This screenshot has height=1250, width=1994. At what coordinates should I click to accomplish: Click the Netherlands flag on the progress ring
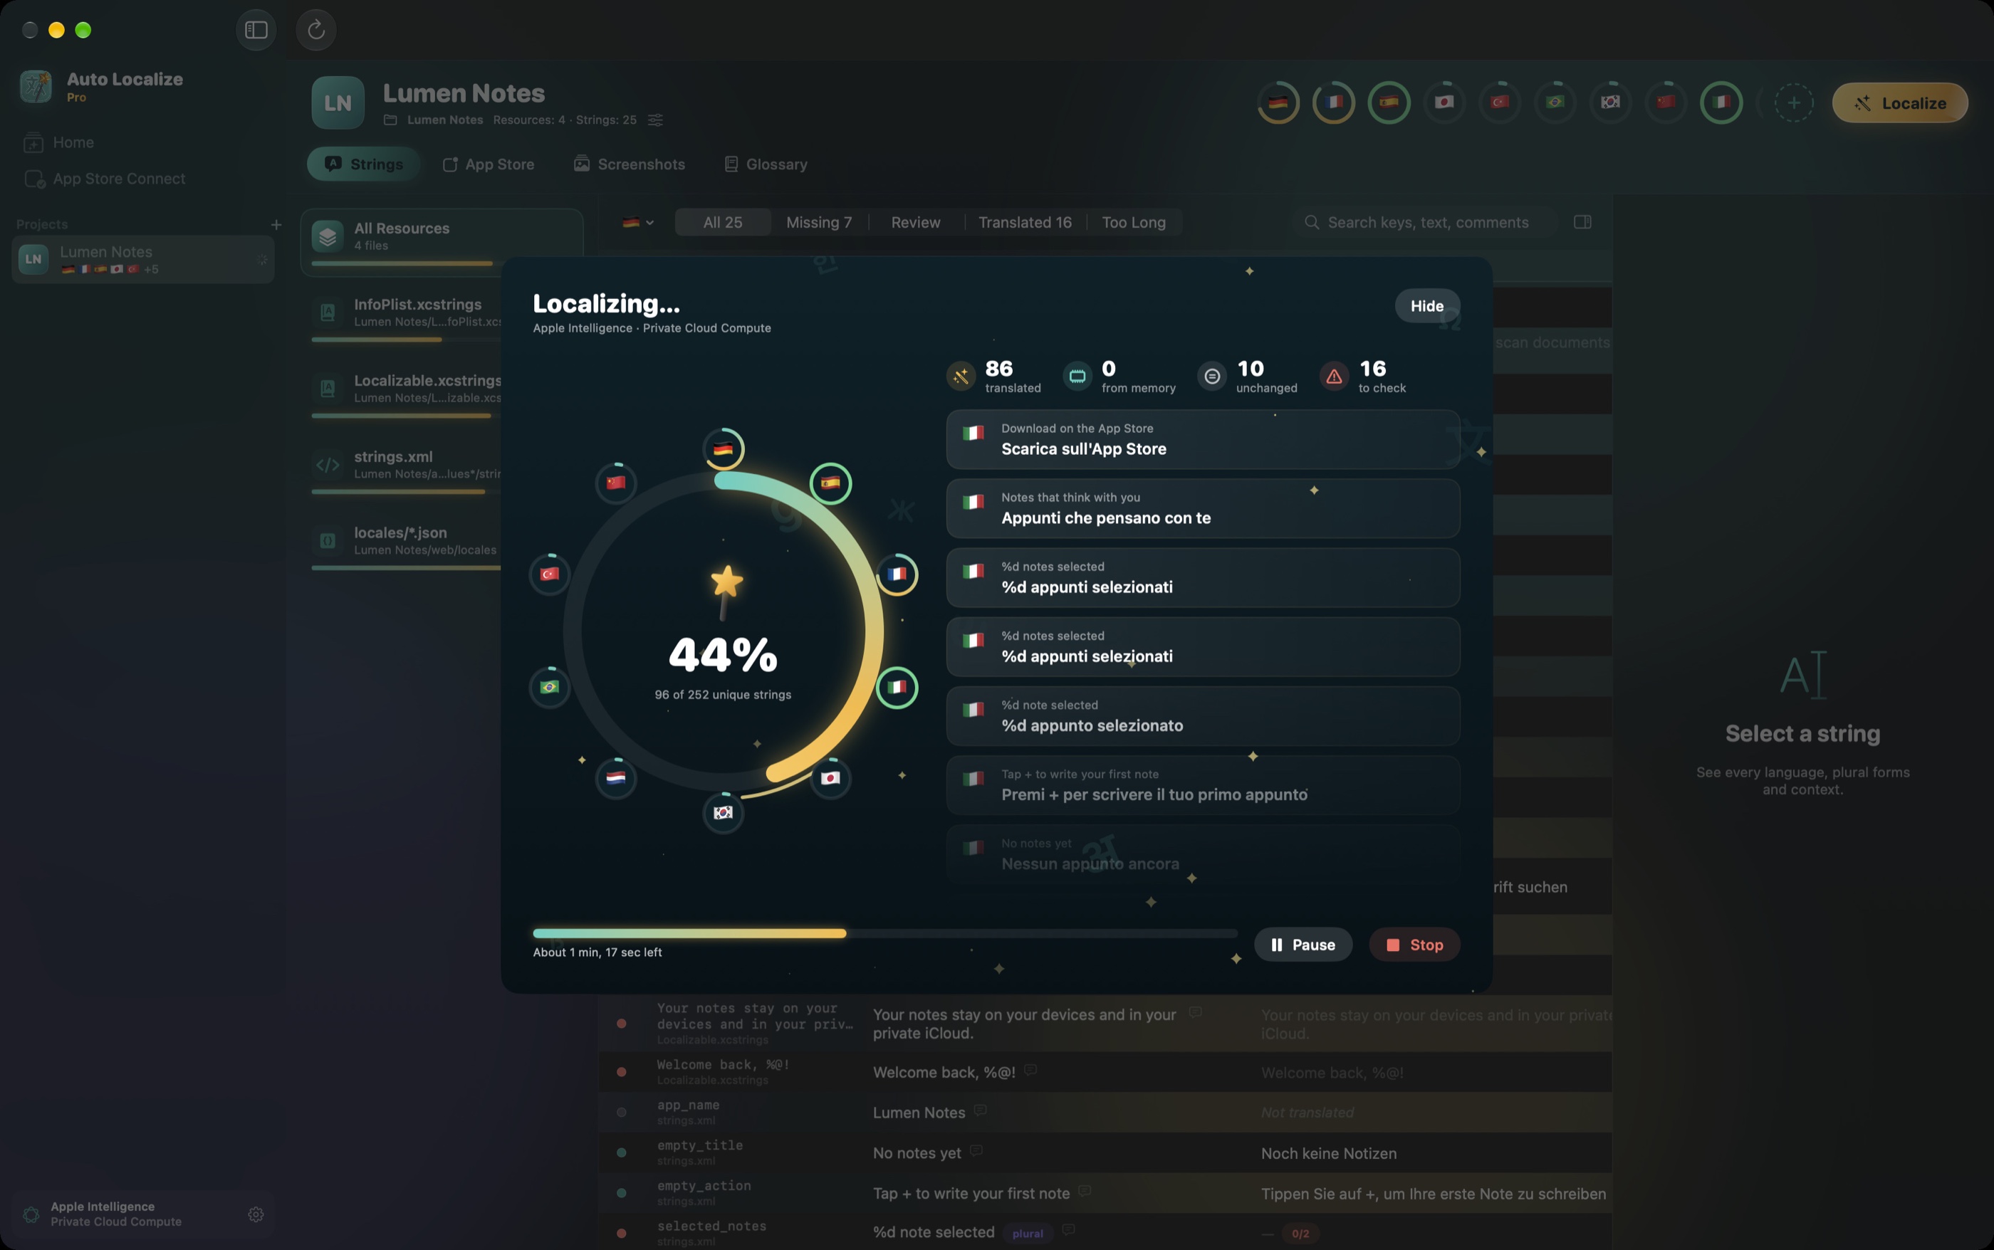pyautogui.click(x=615, y=778)
